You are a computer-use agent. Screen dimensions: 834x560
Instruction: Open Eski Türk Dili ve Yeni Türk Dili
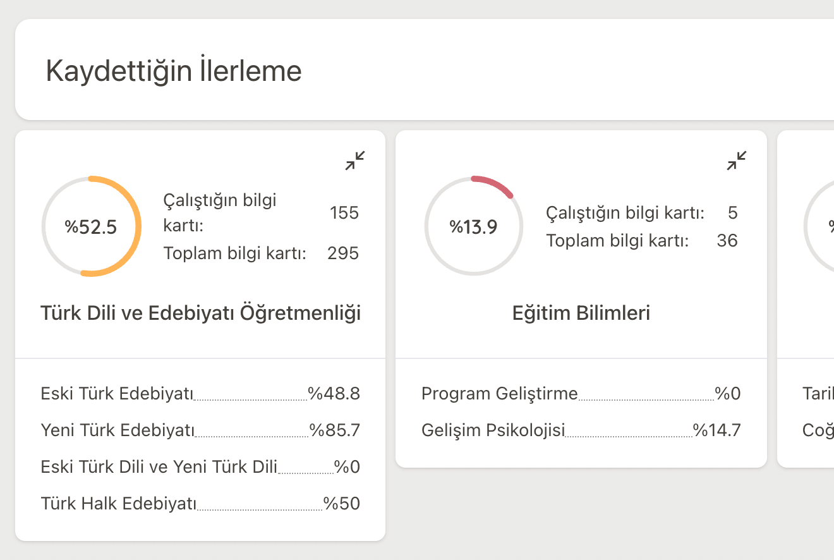(x=159, y=467)
